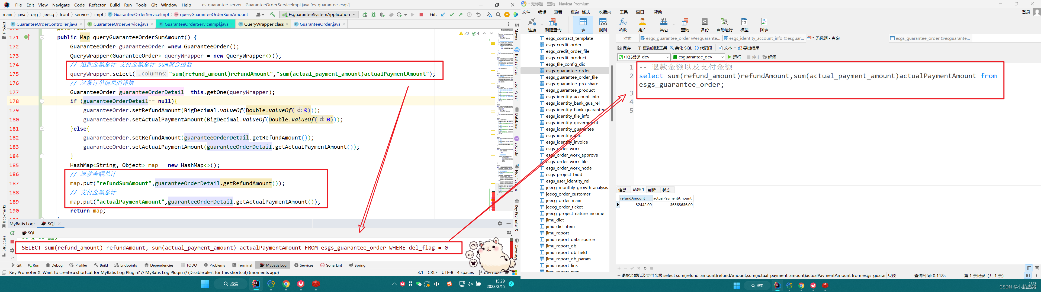
Task: Open 自动运行 automation icon in Navicat
Action: (x=724, y=25)
